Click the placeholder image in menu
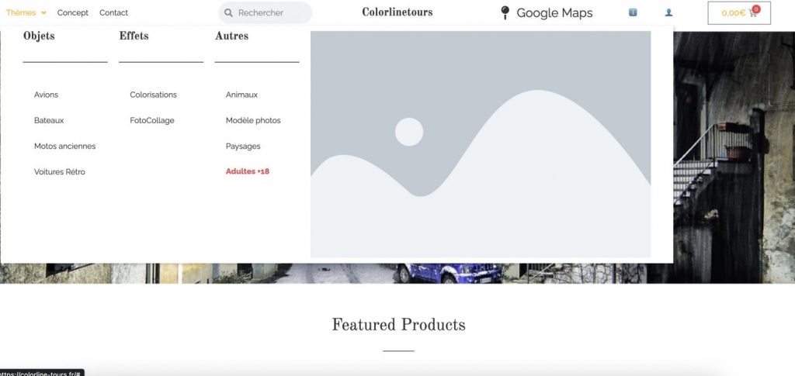 point(481,144)
